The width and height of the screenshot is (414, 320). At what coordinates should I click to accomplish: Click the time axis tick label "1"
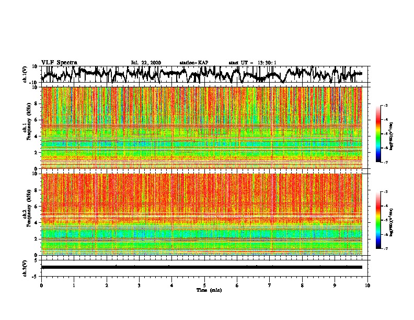pyautogui.click(x=74, y=285)
